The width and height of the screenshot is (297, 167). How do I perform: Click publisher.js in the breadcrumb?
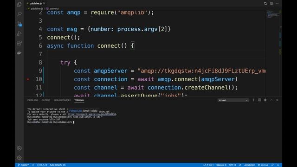37,9
